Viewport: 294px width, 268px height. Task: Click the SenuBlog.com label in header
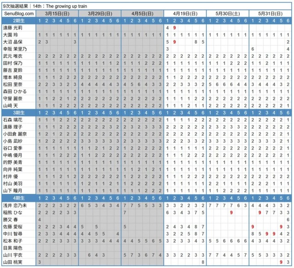click(x=18, y=14)
